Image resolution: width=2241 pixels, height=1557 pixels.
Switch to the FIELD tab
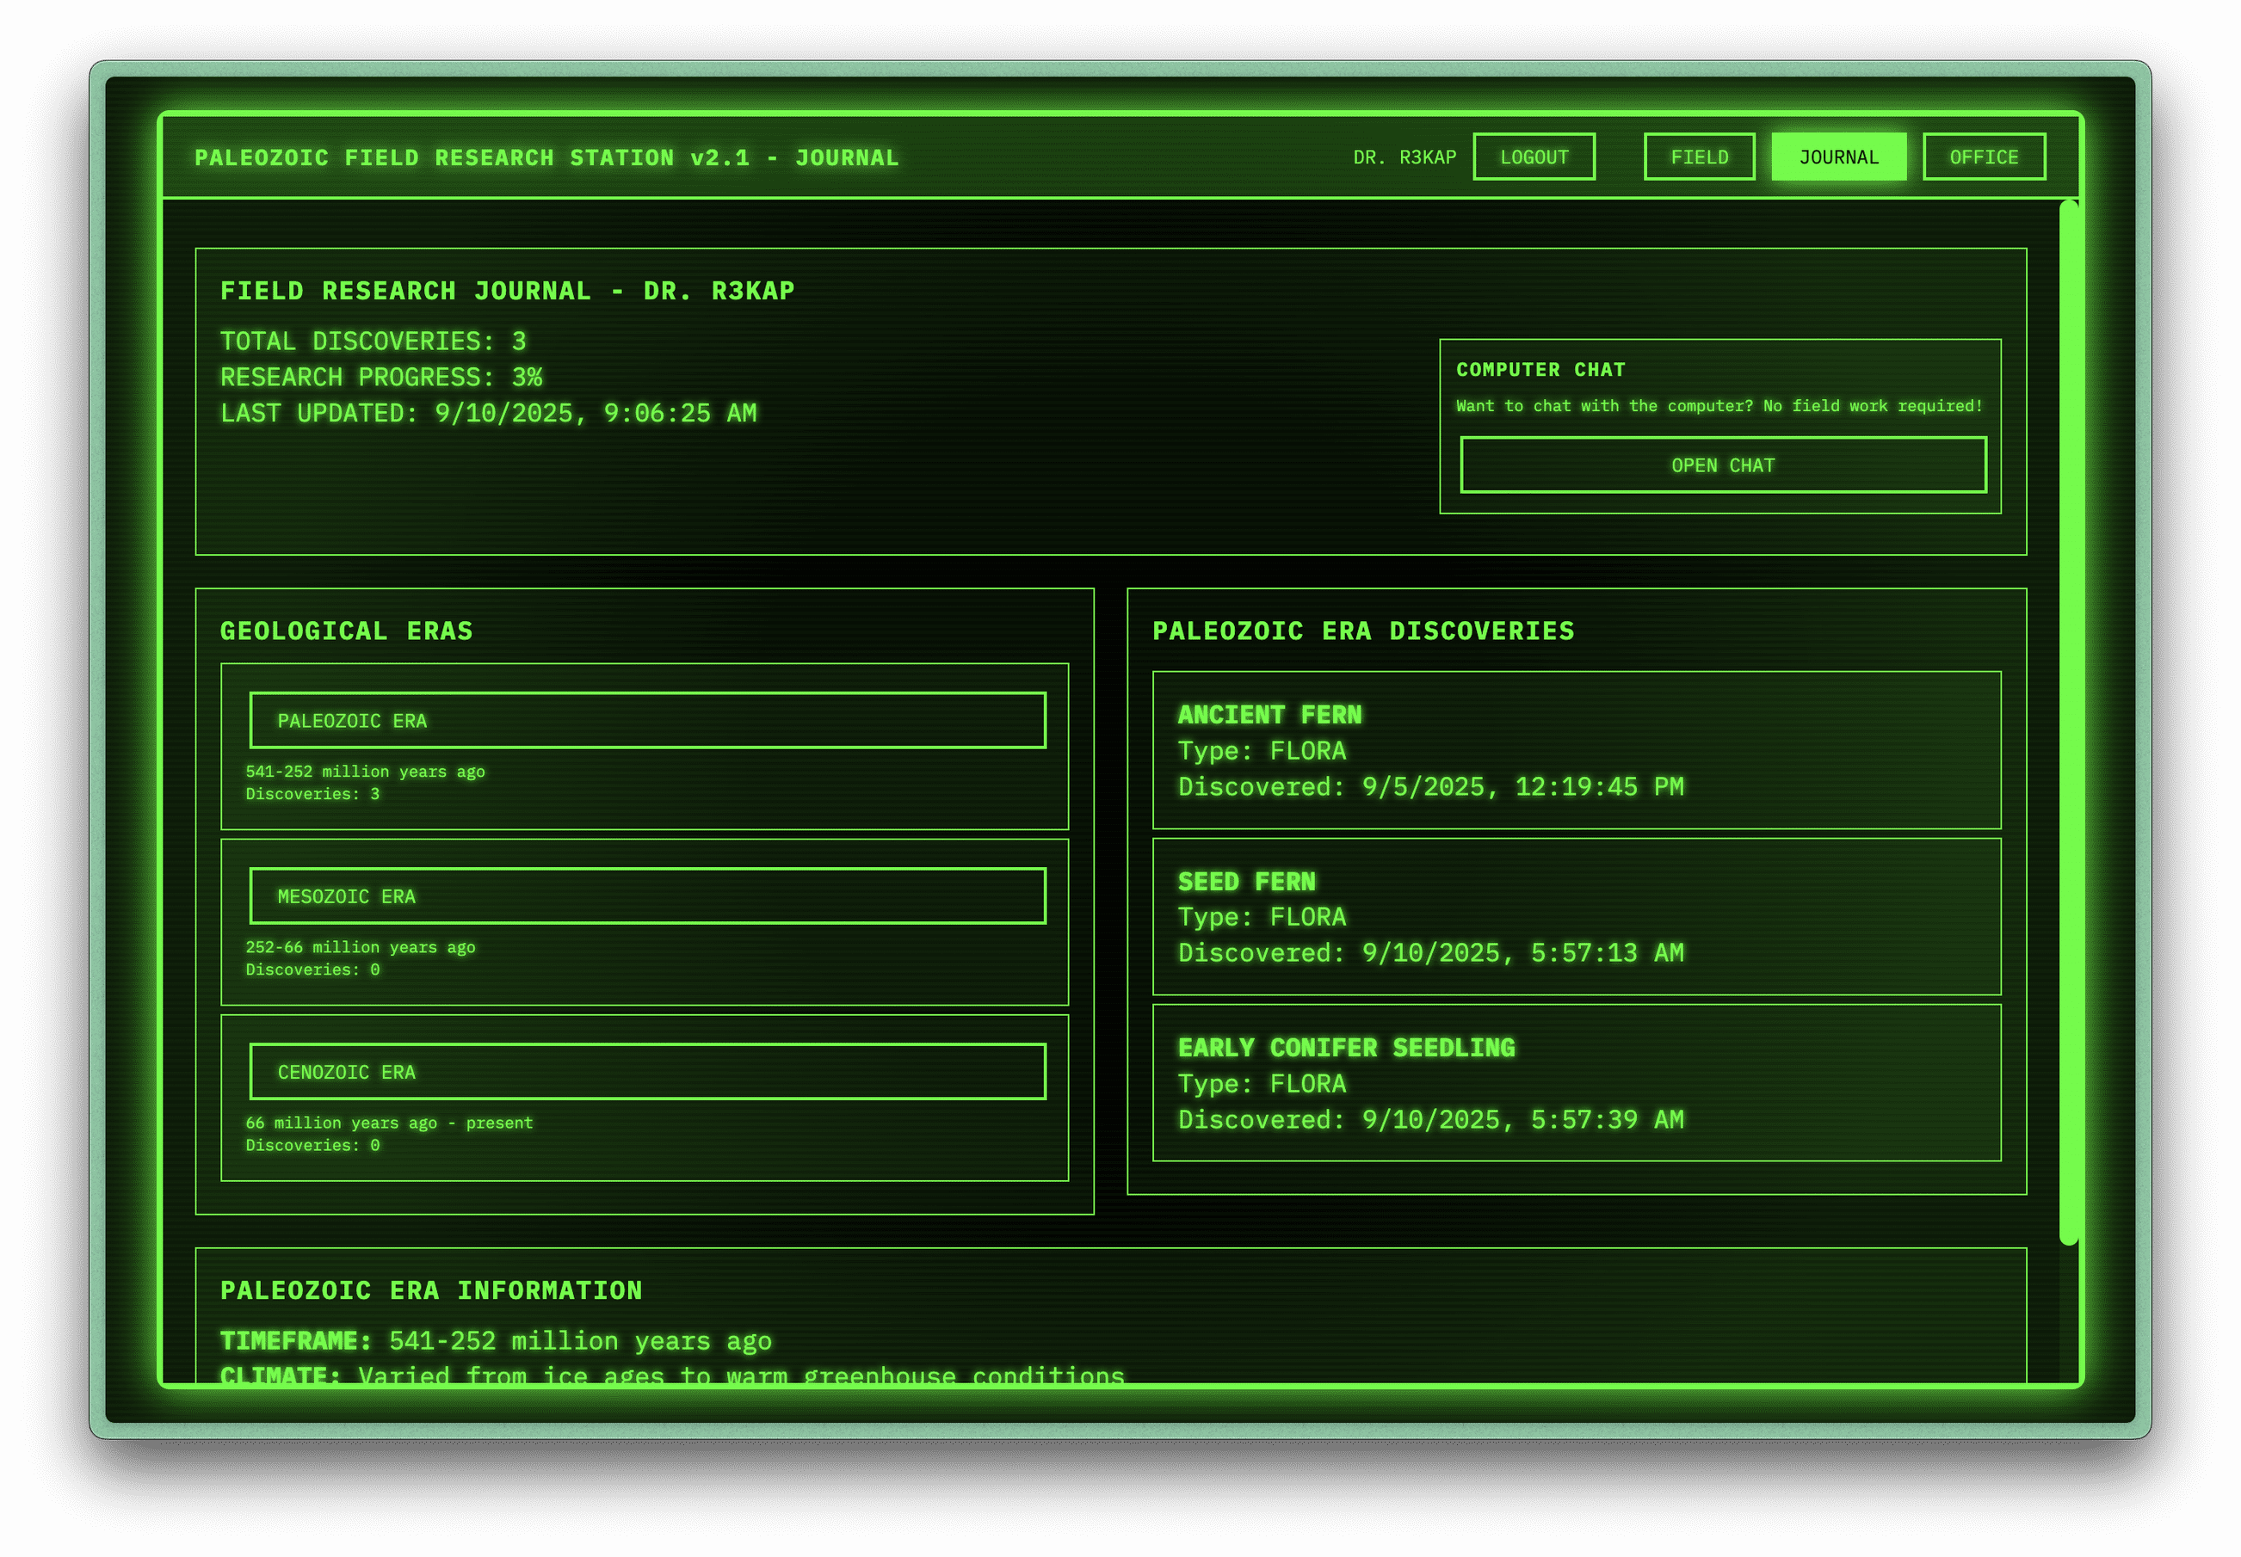tap(1698, 157)
